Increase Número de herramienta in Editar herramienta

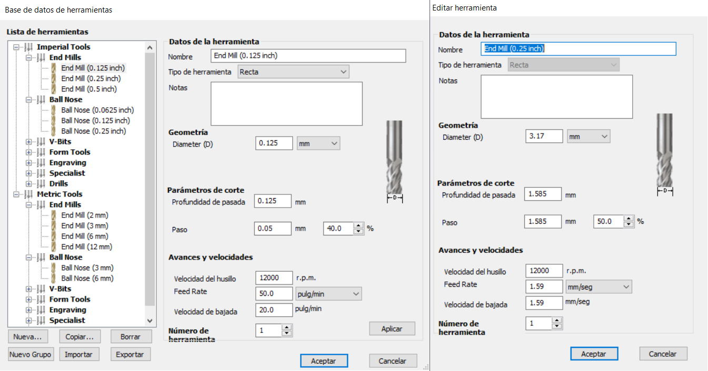(x=557, y=321)
